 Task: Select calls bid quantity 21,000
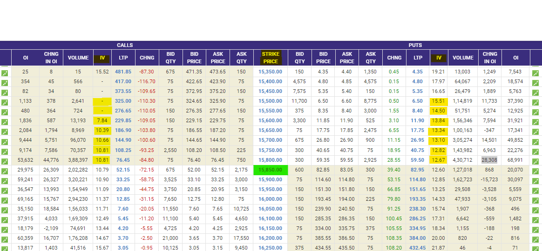pyautogui.click(x=170, y=238)
